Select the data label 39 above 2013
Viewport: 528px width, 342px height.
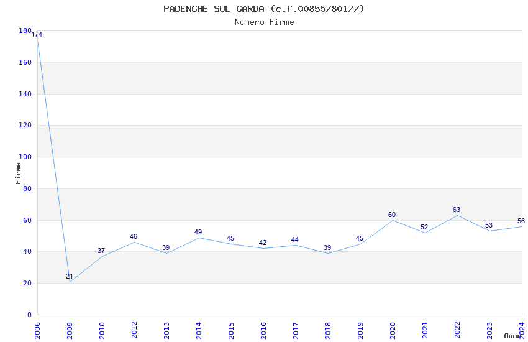point(166,247)
